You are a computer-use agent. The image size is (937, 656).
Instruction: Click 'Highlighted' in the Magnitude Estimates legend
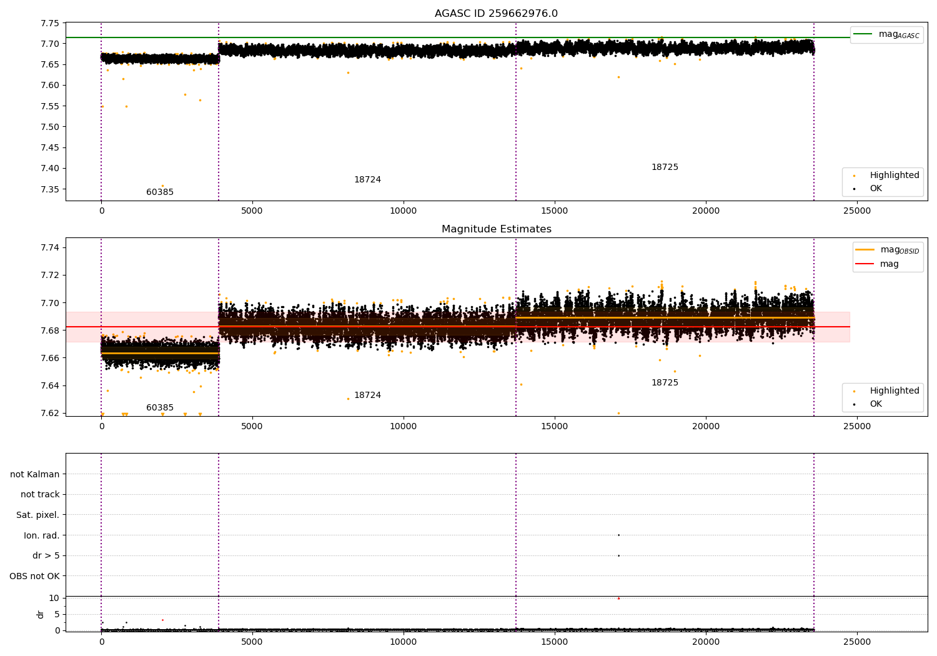[895, 391]
